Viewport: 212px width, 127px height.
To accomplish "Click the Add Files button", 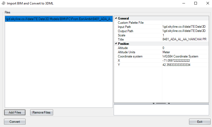I will 15,113.
